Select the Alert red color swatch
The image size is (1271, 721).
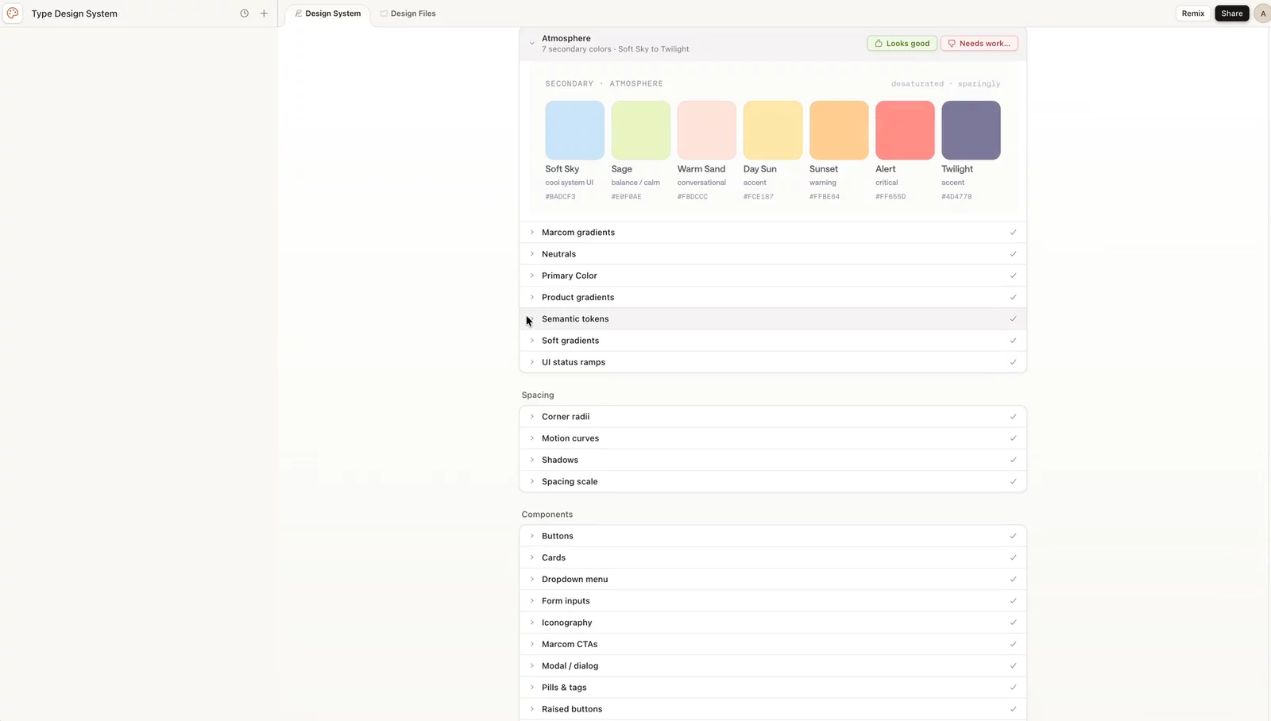[x=905, y=130]
